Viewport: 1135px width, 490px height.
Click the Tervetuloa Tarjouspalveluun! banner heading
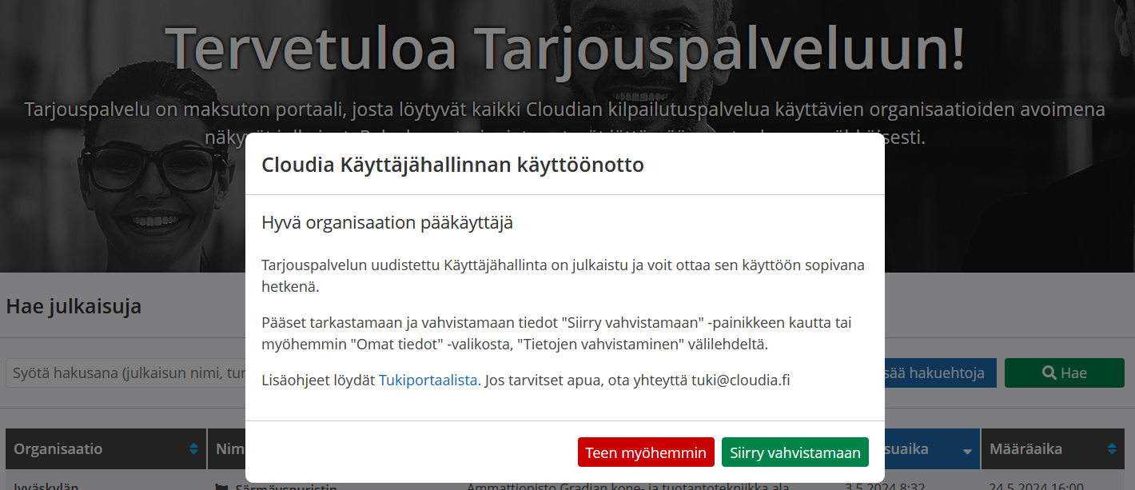(x=565, y=48)
